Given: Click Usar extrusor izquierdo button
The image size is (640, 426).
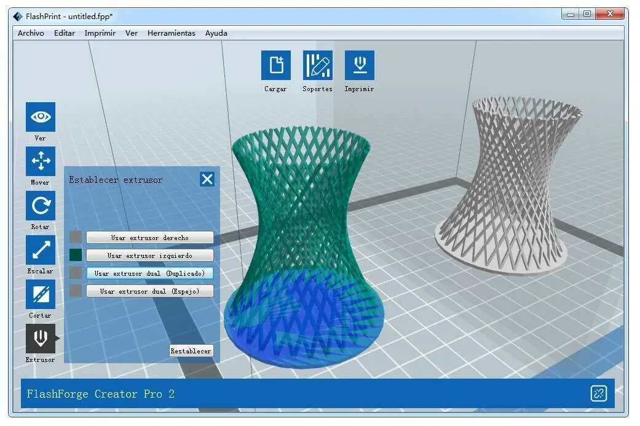Looking at the screenshot, I should (x=150, y=255).
